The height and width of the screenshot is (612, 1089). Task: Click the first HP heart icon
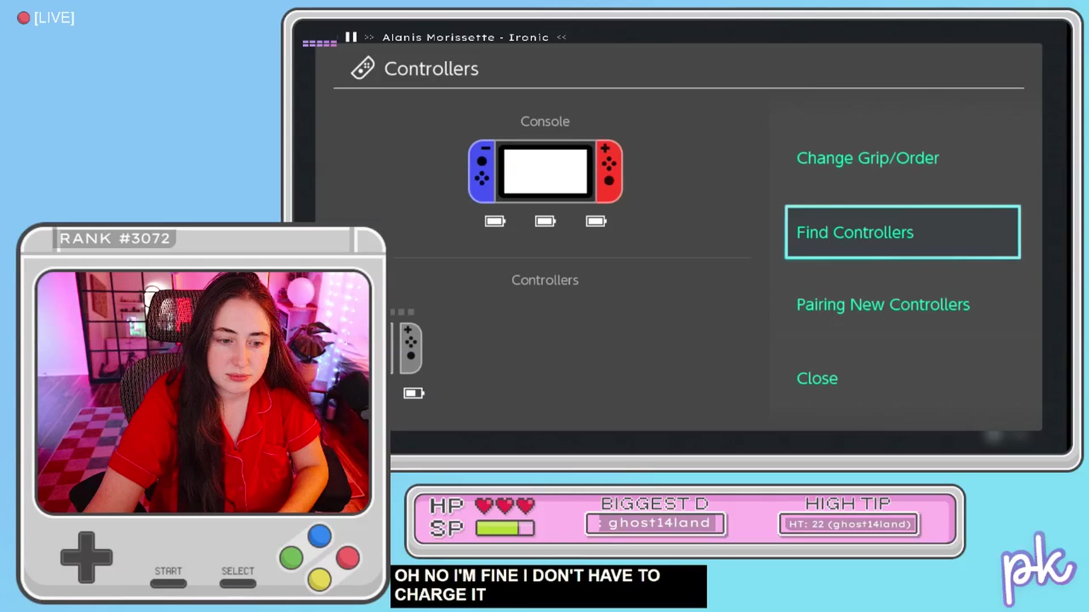point(484,505)
